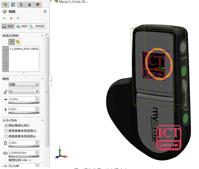
Task: Toggle 固定高宽比例 checkbox
Action: pos(6,125)
